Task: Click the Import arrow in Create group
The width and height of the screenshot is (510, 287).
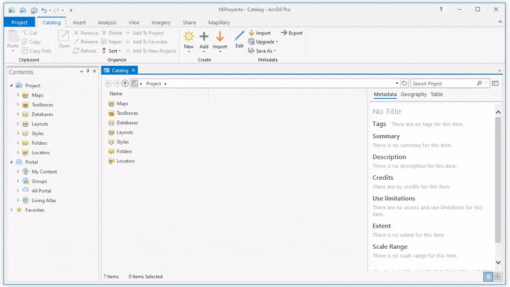Action: pos(220,36)
